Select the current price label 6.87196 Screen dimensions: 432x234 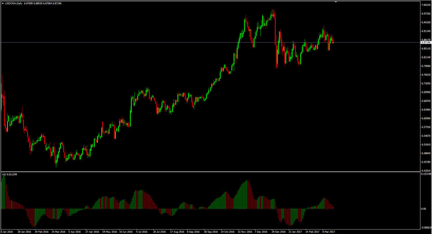pyautogui.click(x=426, y=42)
